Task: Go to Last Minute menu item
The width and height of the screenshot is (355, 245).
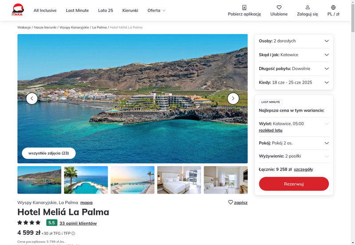Action: (77, 10)
